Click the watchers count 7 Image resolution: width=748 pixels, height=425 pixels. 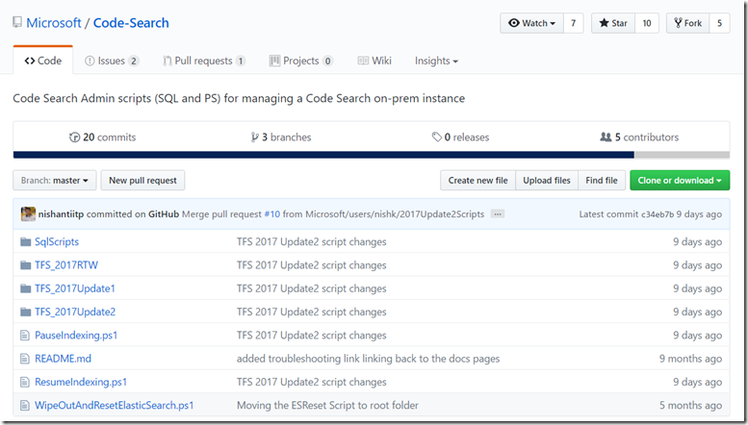(x=574, y=23)
